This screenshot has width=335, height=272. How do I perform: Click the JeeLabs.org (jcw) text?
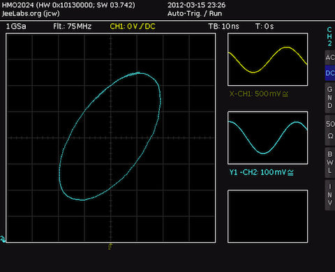click(x=31, y=13)
